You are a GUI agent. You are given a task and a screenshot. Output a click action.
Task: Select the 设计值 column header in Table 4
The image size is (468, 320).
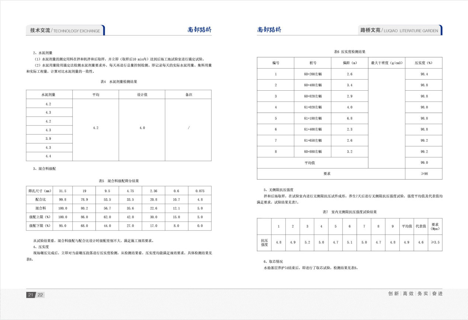click(x=142, y=95)
